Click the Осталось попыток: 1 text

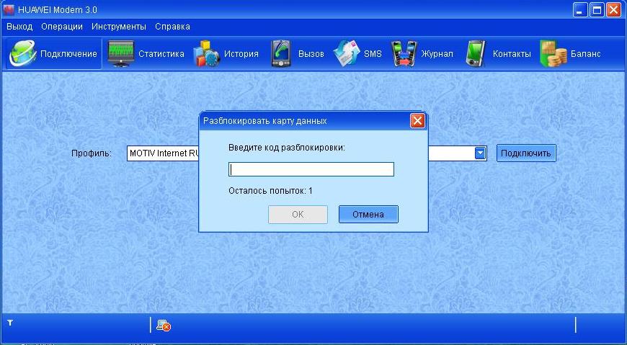click(x=271, y=191)
